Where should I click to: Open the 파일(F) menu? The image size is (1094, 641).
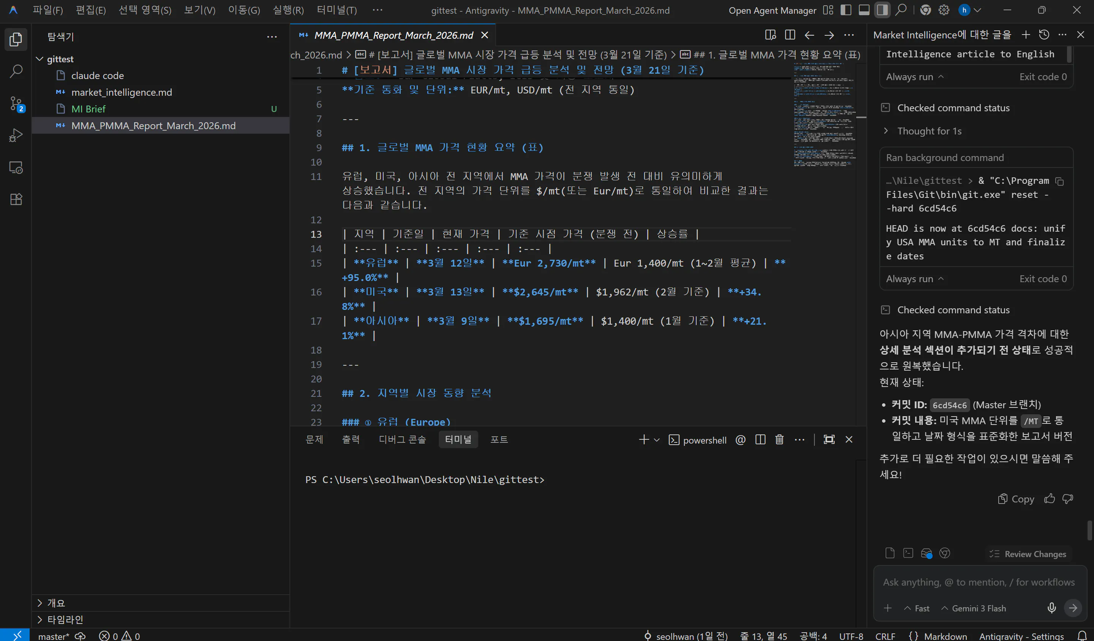pos(48,10)
